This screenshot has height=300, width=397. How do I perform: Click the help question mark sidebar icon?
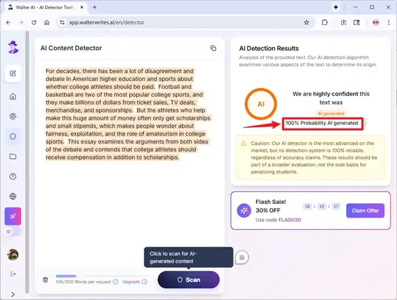tap(13, 176)
